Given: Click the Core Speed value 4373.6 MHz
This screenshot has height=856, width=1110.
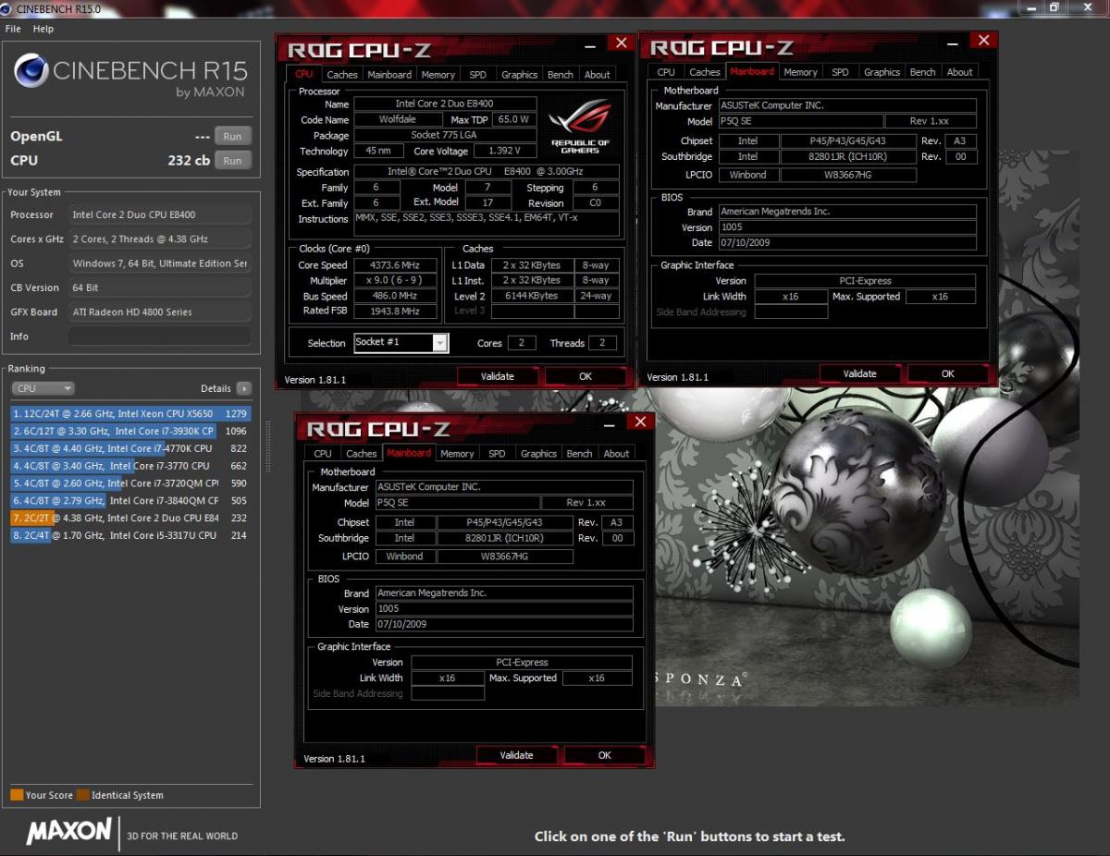Looking at the screenshot, I should 397,265.
